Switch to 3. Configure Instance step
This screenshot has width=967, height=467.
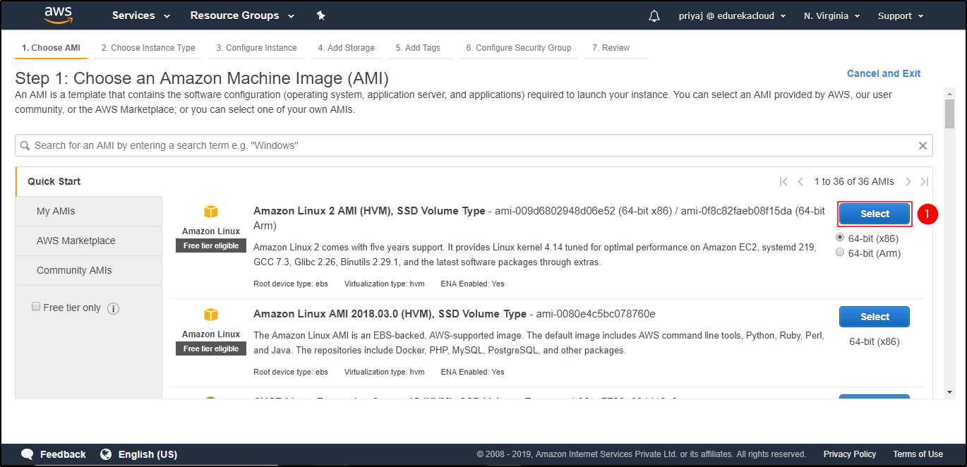pos(256,48)
